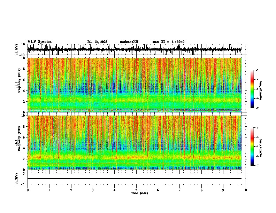Click the "ch.3(V)" axis label

click(17, 179)
